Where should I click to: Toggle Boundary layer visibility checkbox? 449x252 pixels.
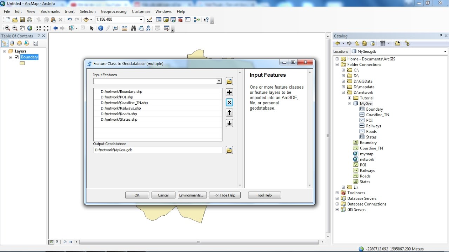pyautogui.click(x=16, y=57)
